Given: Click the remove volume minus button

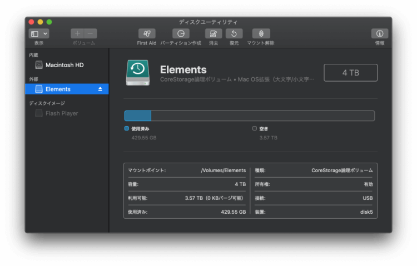Looking at the screenshot, I should 91,34.
